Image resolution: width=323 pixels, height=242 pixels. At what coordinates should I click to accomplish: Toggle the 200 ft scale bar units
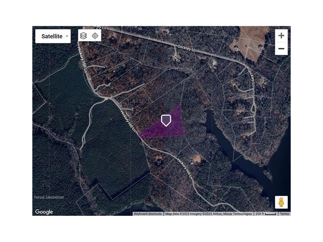(266, 214)
